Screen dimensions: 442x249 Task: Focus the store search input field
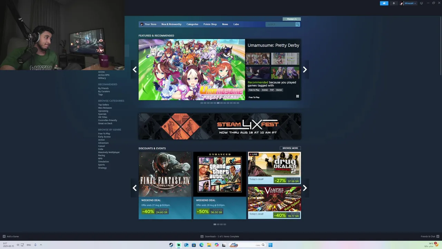pos(280,24)
